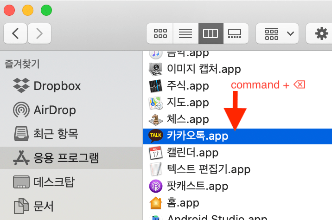Image resolution: width=332 pixels, height=220 pixels.
Task: Switch to list view
Action: click(185, 33)
